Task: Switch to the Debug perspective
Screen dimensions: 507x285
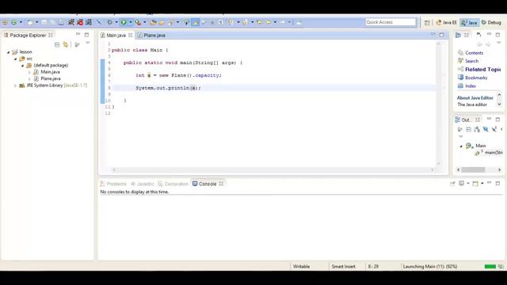Action: [x=491, y=22]
